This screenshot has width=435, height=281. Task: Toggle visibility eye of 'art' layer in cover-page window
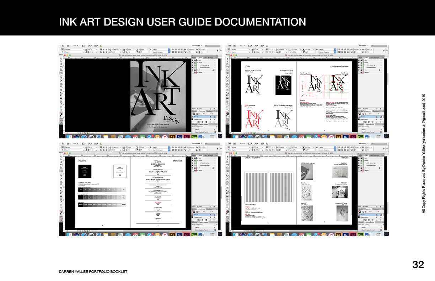193,70
